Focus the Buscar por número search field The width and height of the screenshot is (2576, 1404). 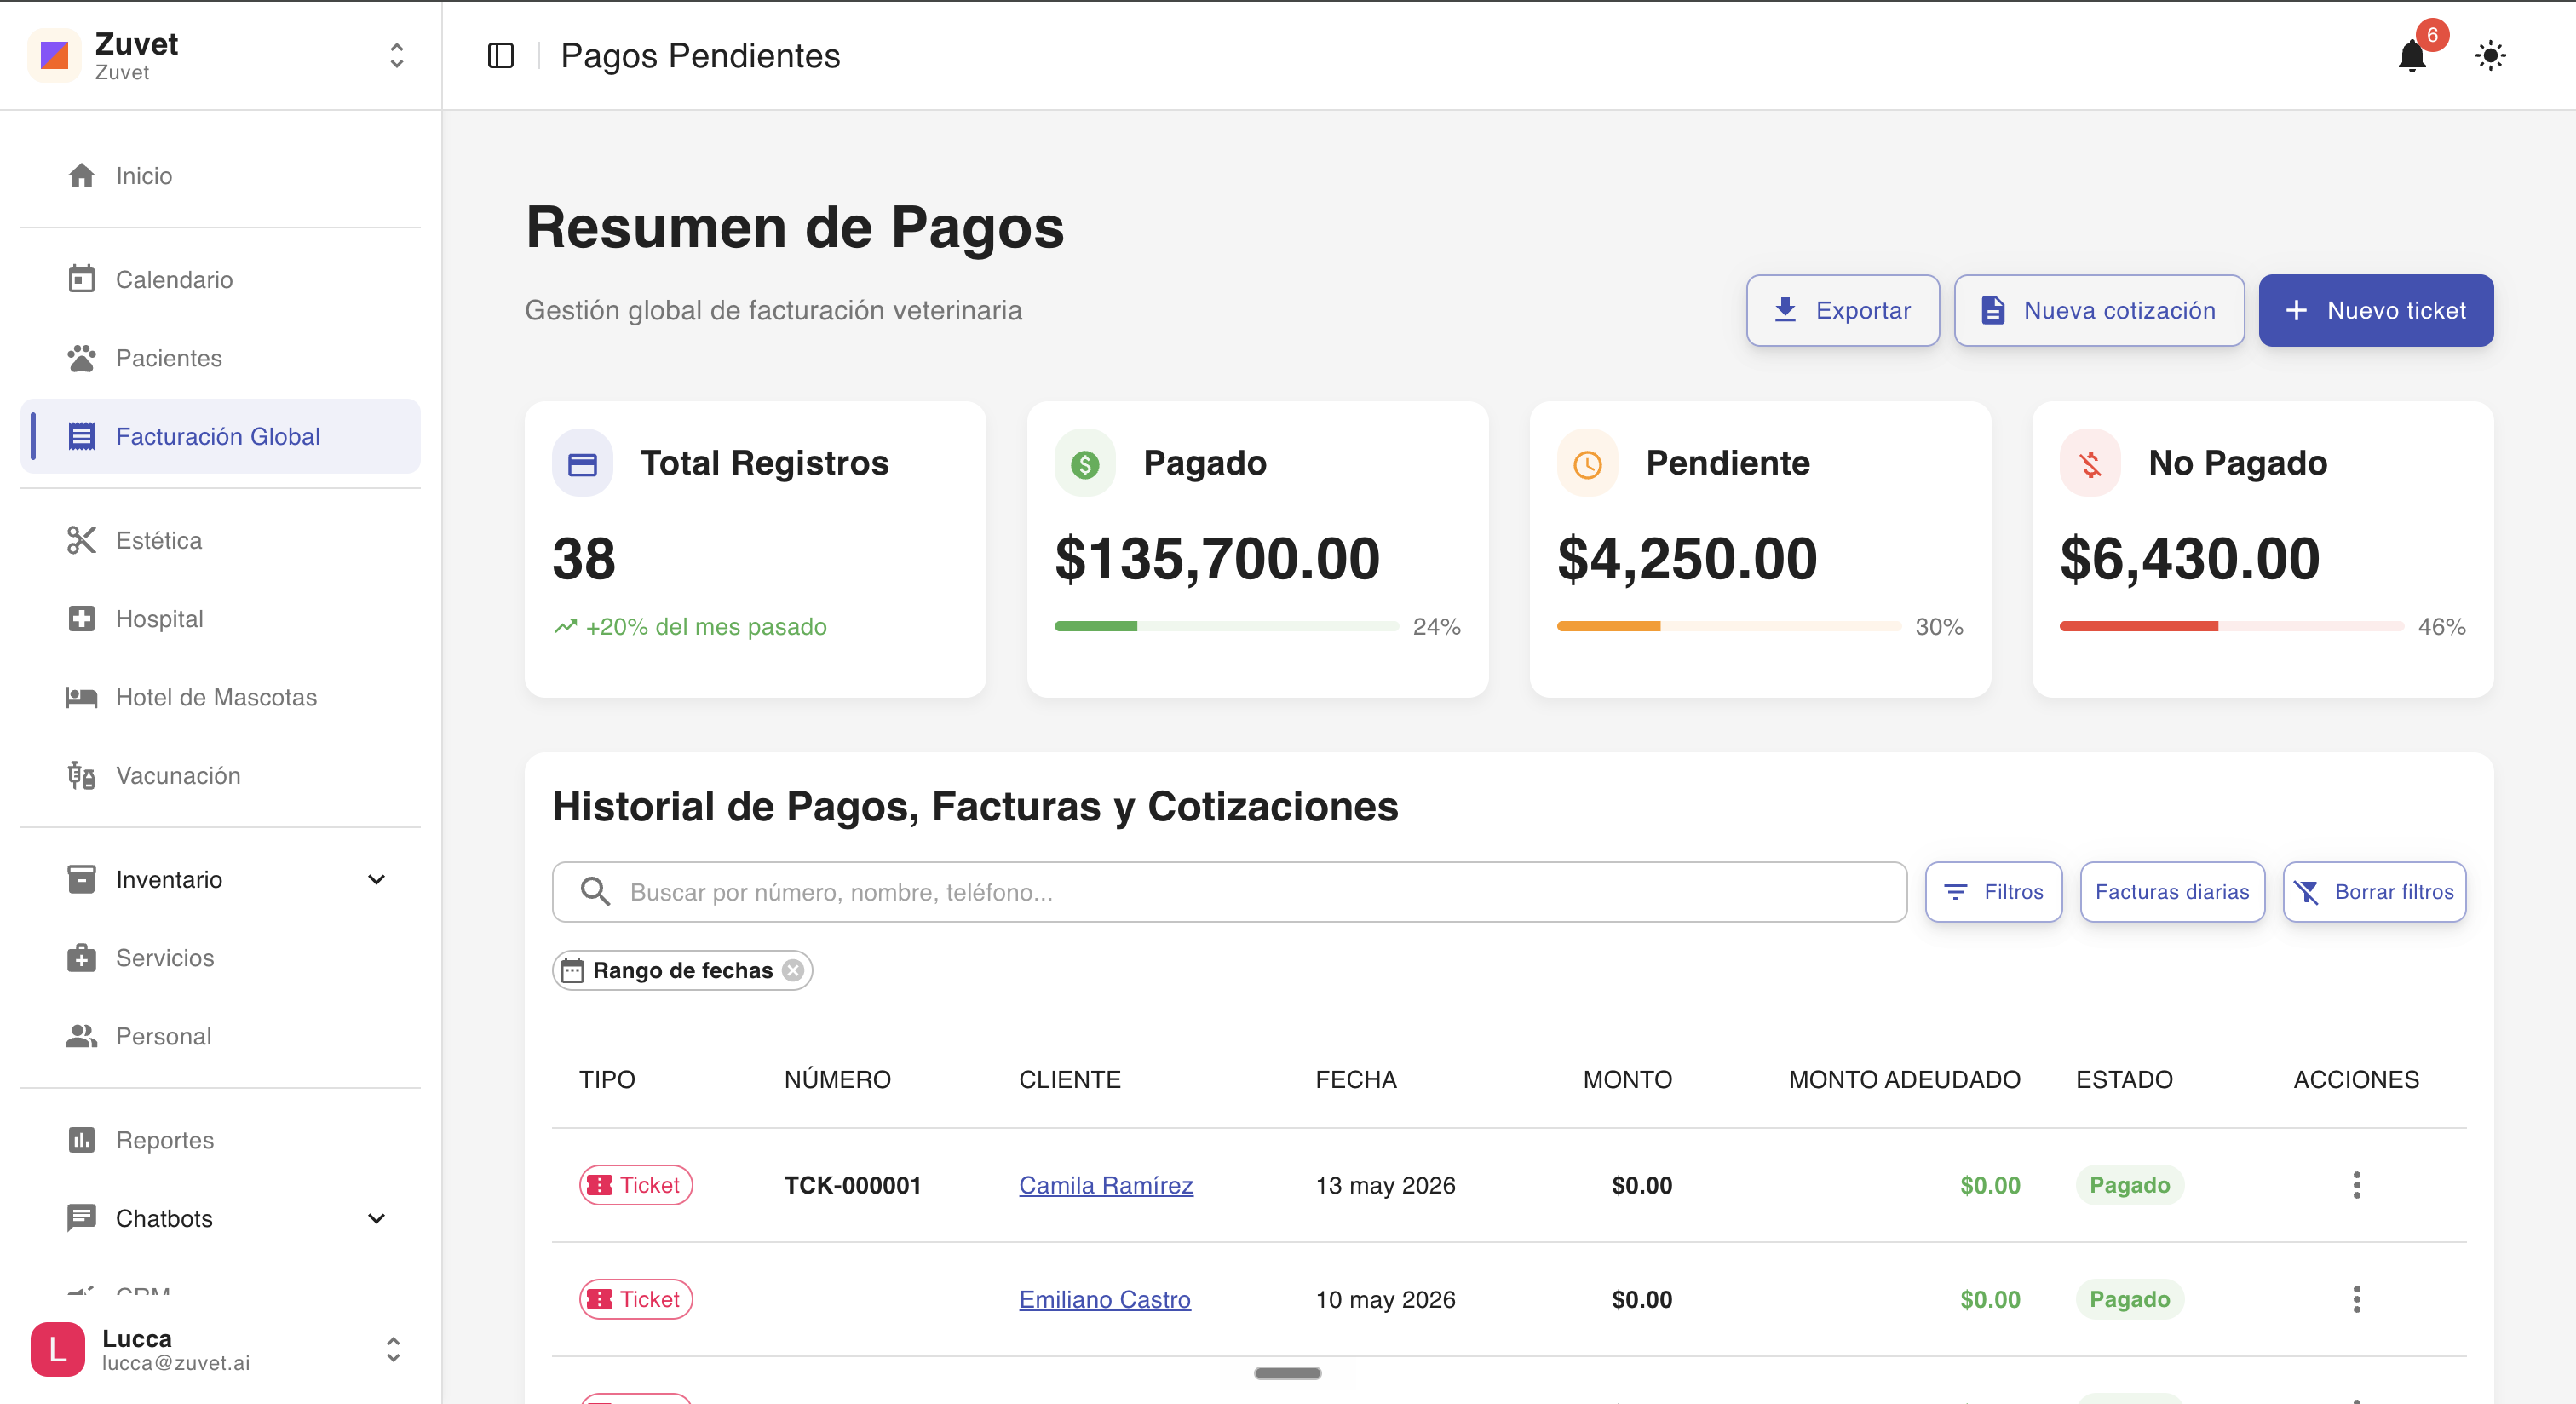coord(1229,891)
